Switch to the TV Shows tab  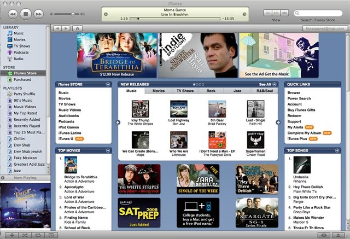pos(184,91)
